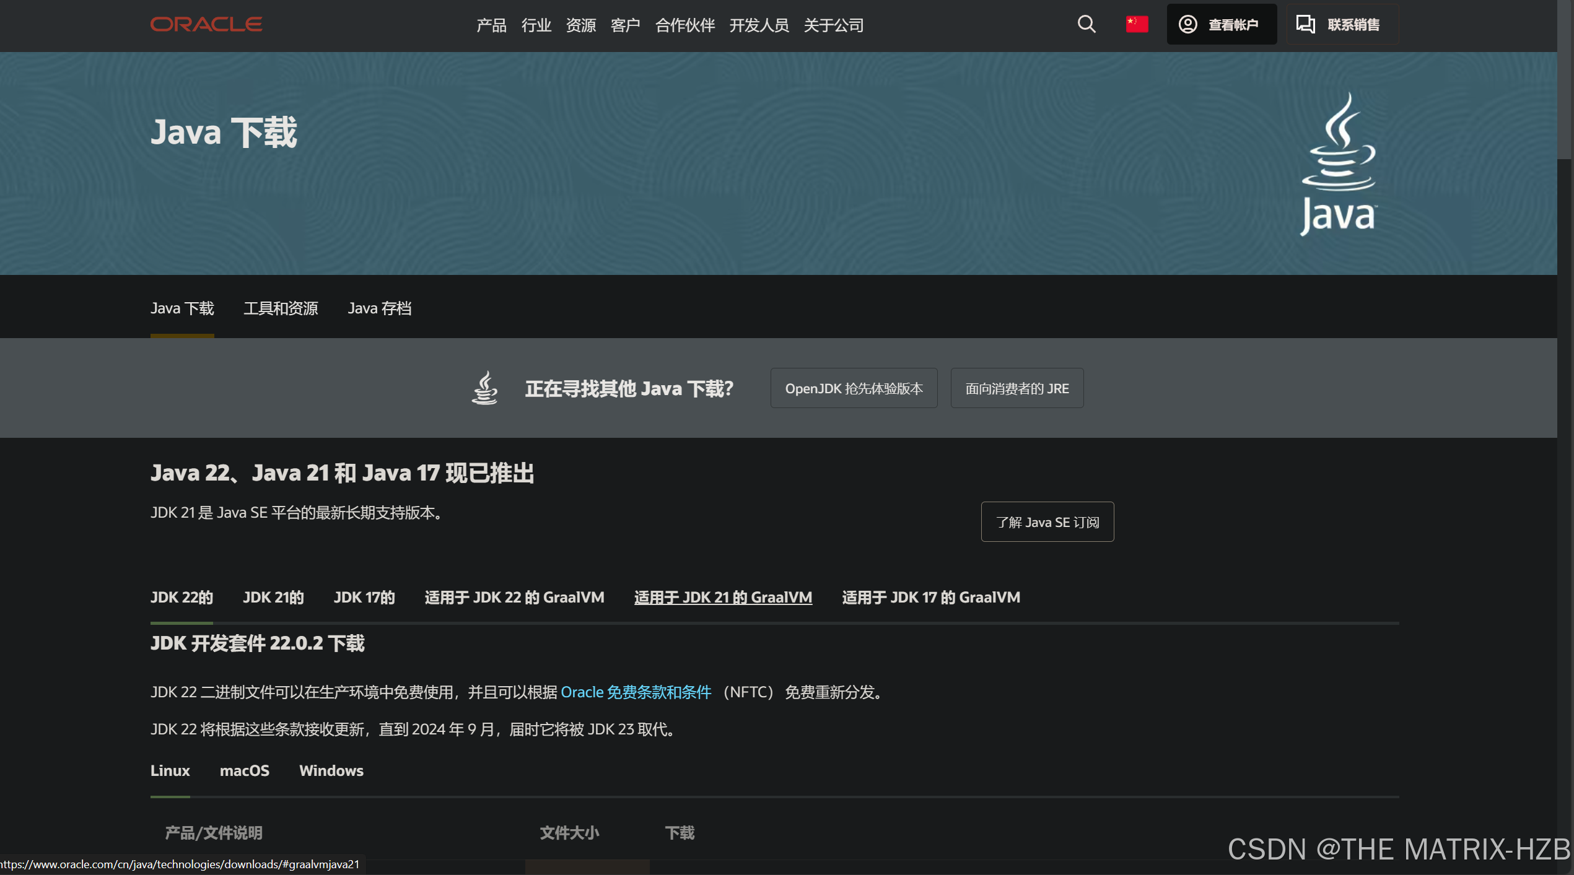Select the JDK 22的 tab
This screenshot has height=875, width=1574.
point(181,598)
